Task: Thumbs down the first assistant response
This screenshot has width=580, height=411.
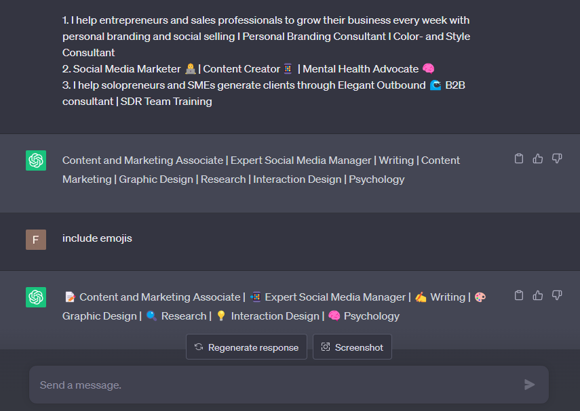Action: tap(557, 158)
